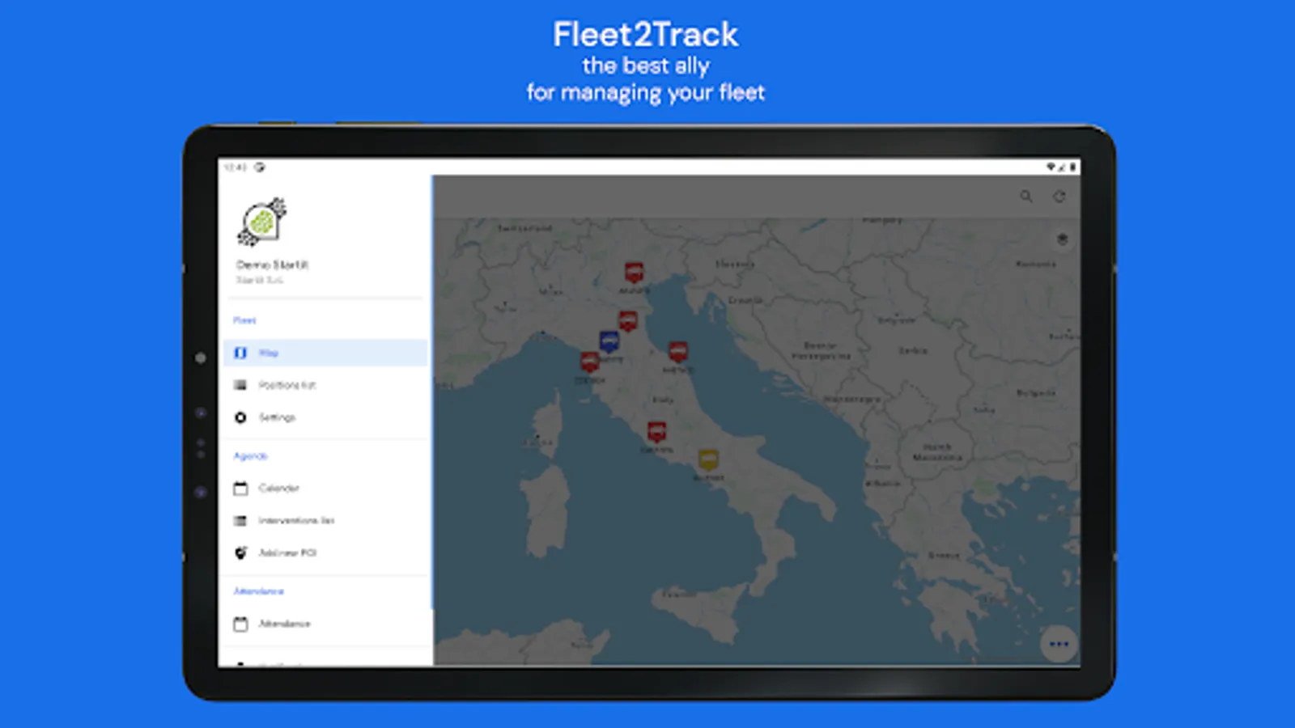
Task: Select the red vehicle marker near Bologna
Action: pos(628,321)
